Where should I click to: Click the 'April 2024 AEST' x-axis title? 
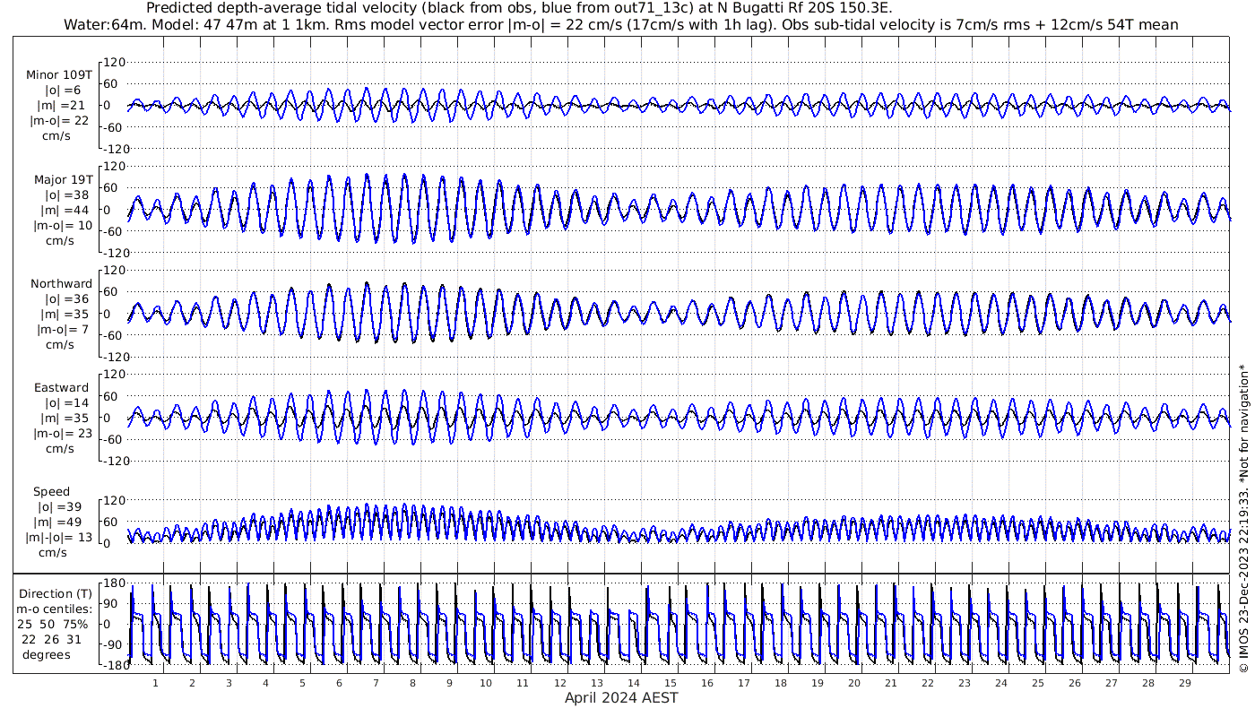pos(621,698)
